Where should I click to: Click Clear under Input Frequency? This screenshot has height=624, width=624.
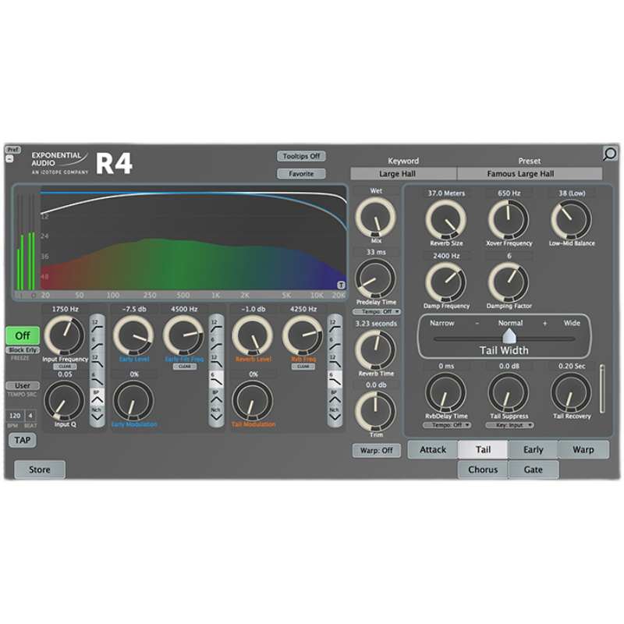(65, 367)
